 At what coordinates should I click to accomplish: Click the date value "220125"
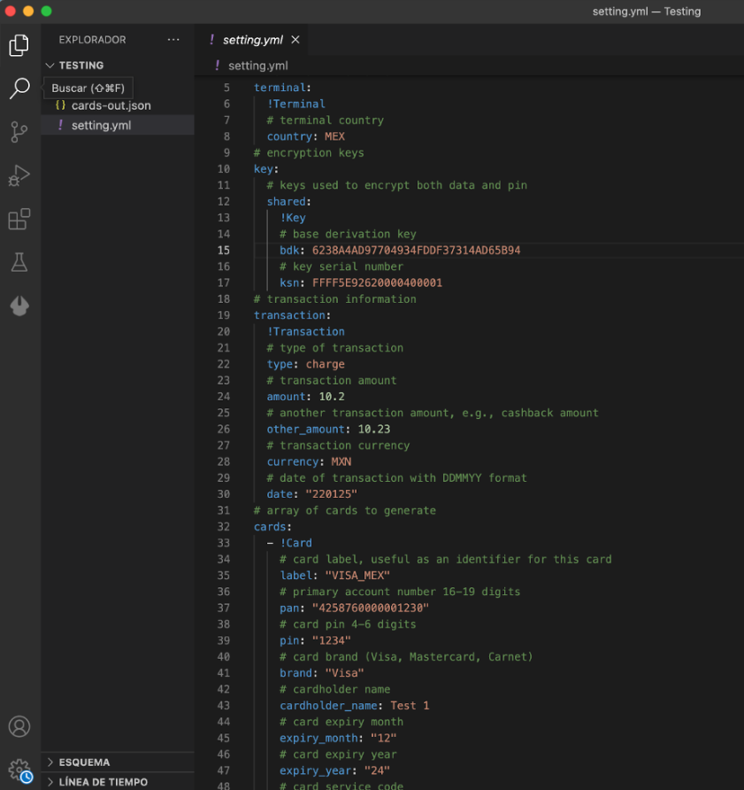pos(331,494)
